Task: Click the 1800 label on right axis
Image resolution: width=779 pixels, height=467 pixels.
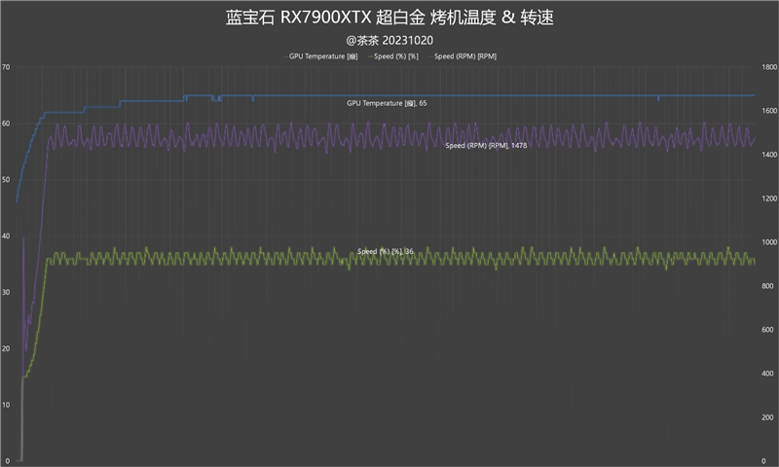Action: (768, 67)
